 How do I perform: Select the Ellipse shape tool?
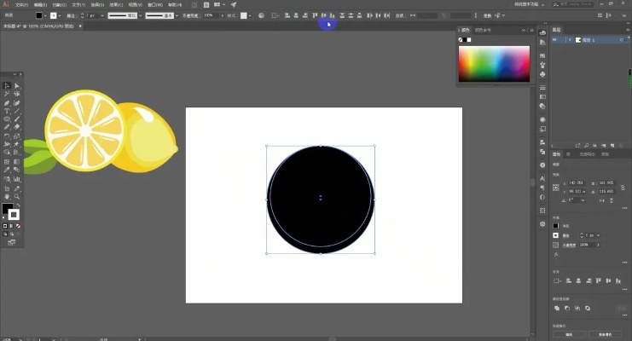click(x=7, y=119)
